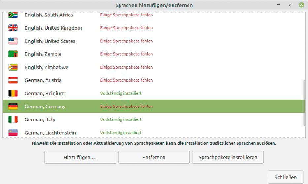
Task: Click status text of German, Germany
Action: (126, 106)
